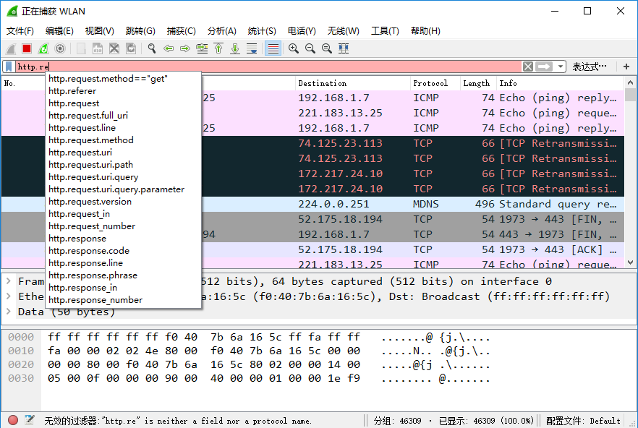Click the resize columns icon
Image resolution: width=638 pixels, height=428 pixels.
(344, 49)
